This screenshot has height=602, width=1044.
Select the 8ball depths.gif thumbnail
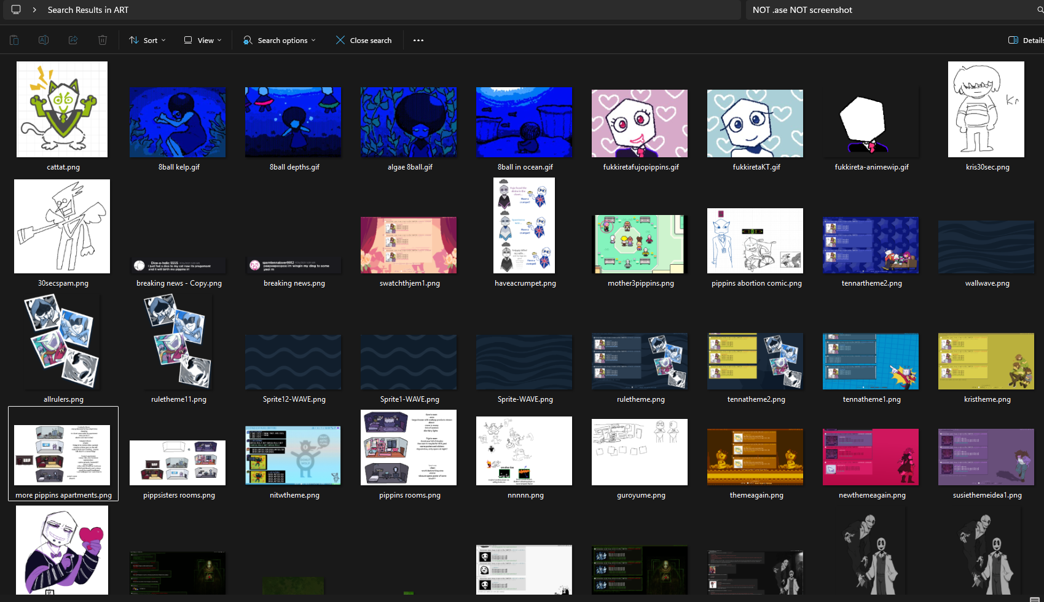[x=293, y=122]
